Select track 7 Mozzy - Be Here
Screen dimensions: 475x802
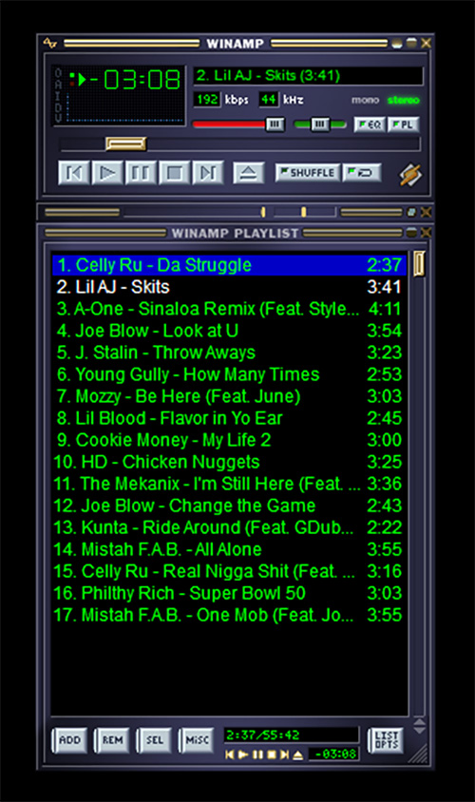click(x=230, y=396)
